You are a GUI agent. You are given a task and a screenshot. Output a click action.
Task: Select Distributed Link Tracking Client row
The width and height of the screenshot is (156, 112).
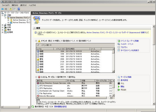pos(74,91)
